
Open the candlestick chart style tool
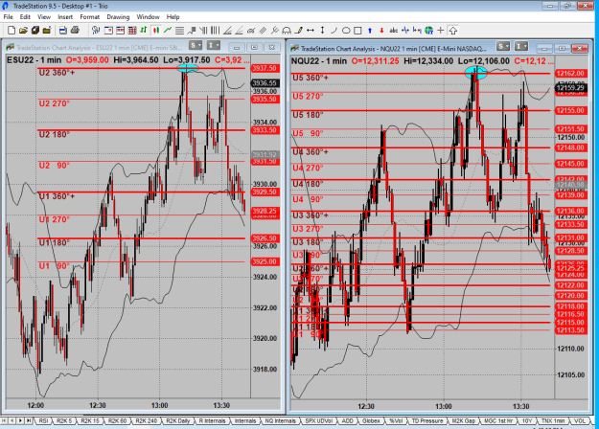[x=156, y=31]
